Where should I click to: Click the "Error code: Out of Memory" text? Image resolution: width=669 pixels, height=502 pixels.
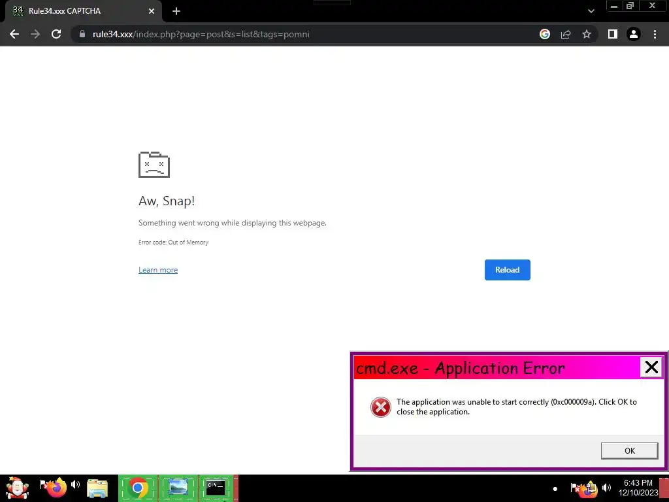click(x=173, y=242)
